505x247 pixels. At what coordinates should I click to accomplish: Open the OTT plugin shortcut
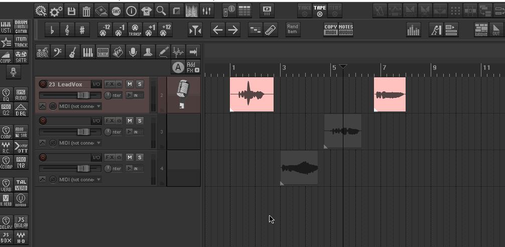coord(21,147)
